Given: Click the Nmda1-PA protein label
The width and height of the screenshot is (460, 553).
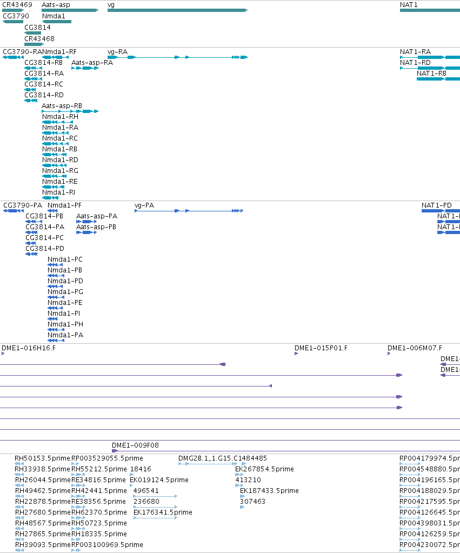Looking at the screenshot, I should click(65, 335).
